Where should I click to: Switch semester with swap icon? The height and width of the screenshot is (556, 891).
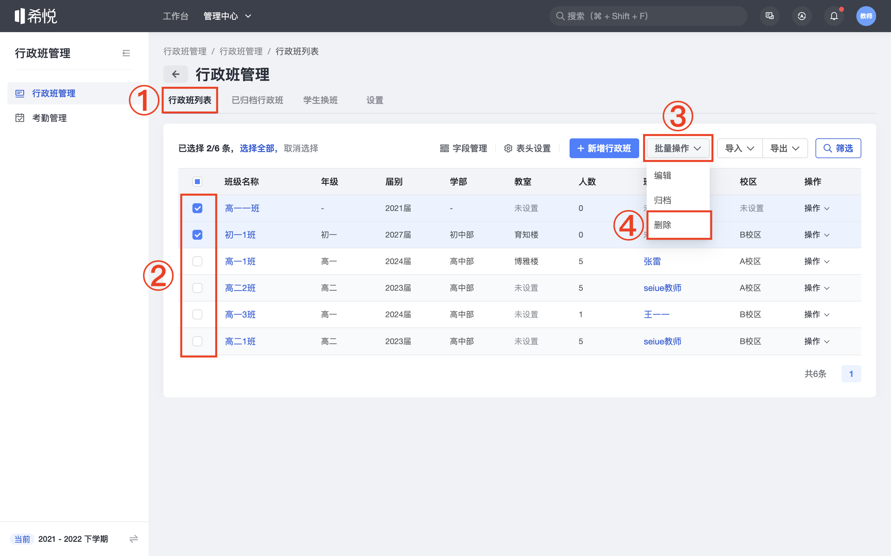[134, 539]
